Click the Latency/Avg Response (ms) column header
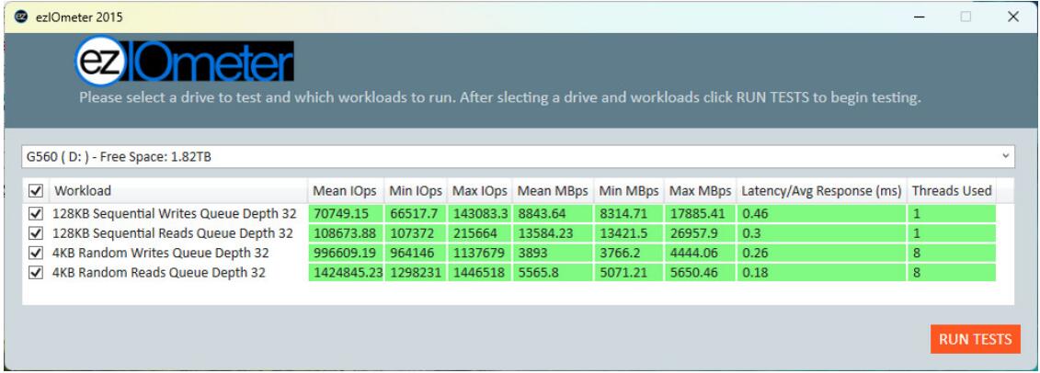This screenshot has width=1040, height=373. click(x=821, y=191)
